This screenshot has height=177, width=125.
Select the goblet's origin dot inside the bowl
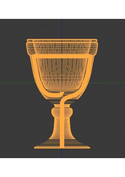[62, 74]
